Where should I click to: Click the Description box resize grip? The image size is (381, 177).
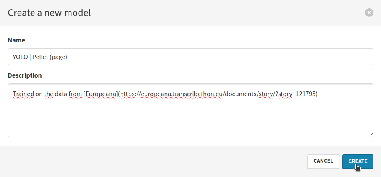(x=371, y=135)
